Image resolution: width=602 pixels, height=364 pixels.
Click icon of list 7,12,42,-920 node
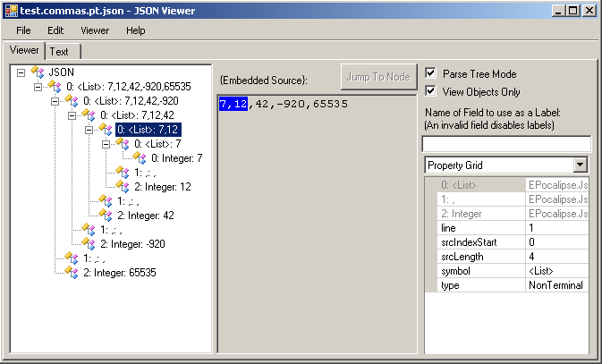(x=72, y=100)
